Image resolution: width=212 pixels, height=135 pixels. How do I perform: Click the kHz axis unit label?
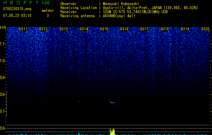tap(3, 27)
